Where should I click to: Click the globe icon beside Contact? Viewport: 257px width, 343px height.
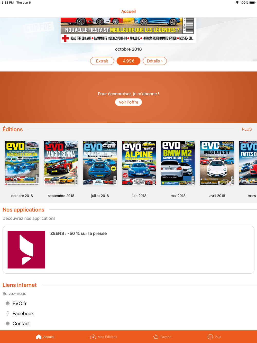8,324
